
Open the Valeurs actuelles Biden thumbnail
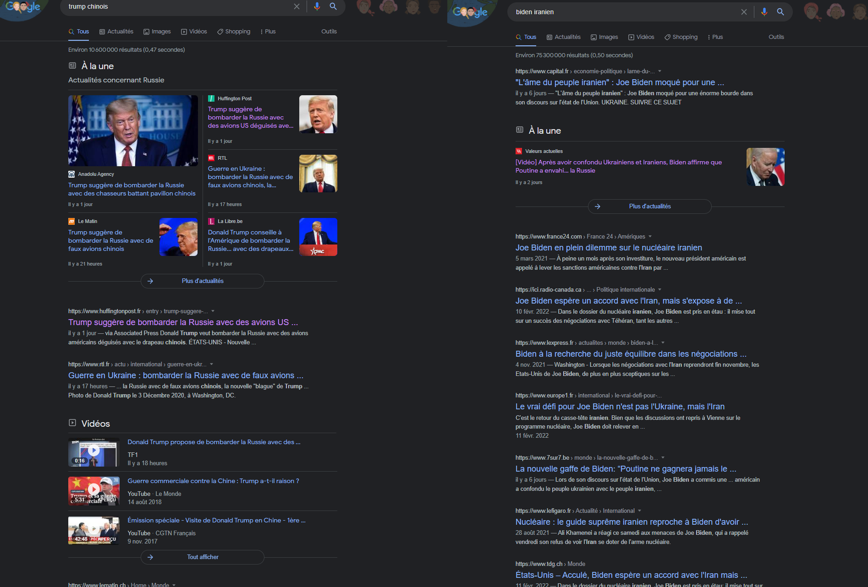[x=765, y=167]
